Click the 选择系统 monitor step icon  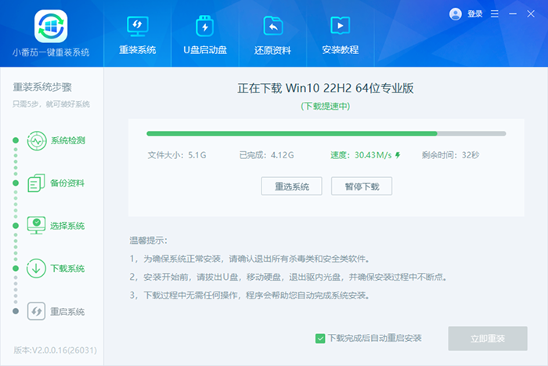coord(37,226)
